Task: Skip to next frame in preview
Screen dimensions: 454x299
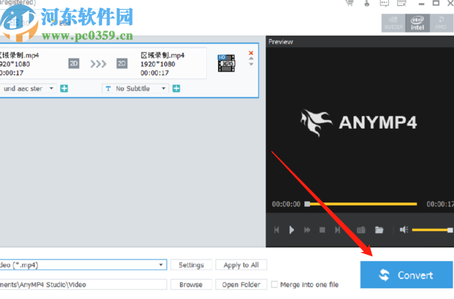Action: click(x=338, y=230)
